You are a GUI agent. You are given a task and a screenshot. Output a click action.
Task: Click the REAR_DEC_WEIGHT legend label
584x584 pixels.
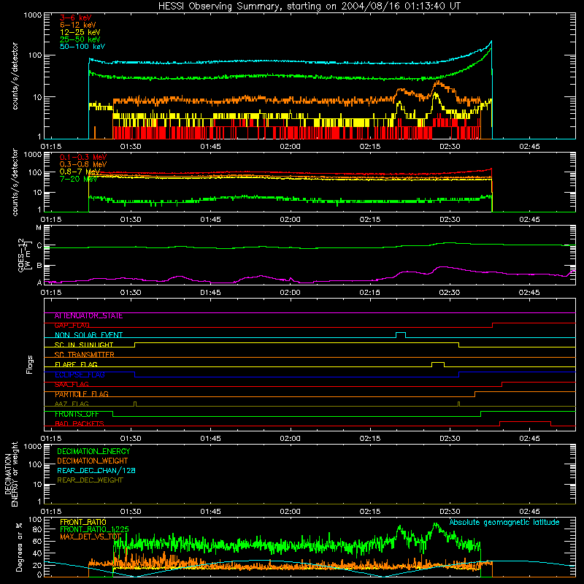90,480
